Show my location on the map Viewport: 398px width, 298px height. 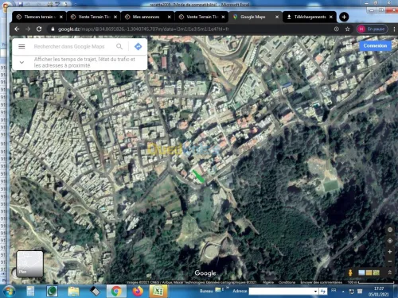[x=390, y=241]
